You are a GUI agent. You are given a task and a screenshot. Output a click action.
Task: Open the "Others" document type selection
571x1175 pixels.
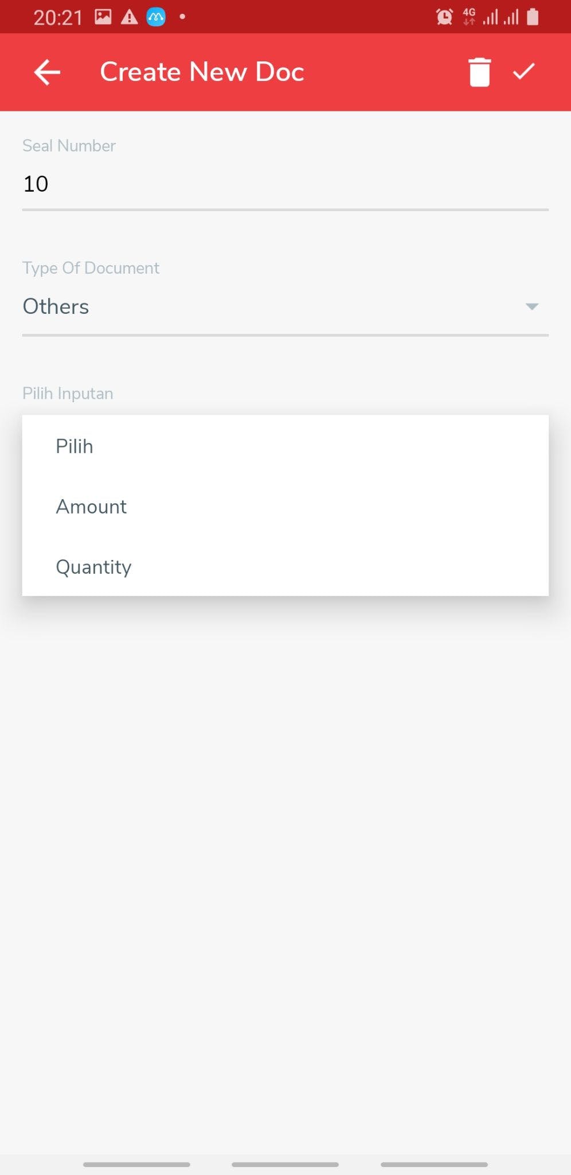pos(56,306)
